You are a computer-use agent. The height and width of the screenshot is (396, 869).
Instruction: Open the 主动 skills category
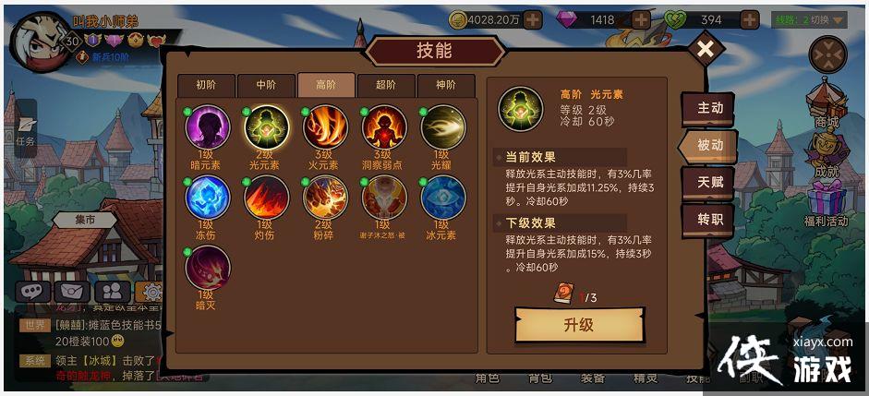pyautogui.click(x=709, y=109)
